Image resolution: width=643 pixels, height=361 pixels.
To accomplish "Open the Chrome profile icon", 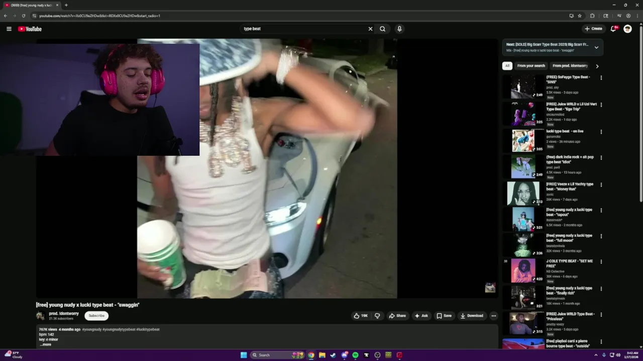I will pyautogui.click(x=628, y=16).
